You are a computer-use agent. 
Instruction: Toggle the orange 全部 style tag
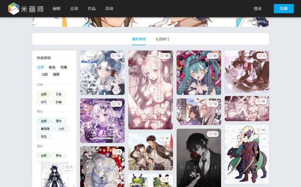[x=44, y=94]
